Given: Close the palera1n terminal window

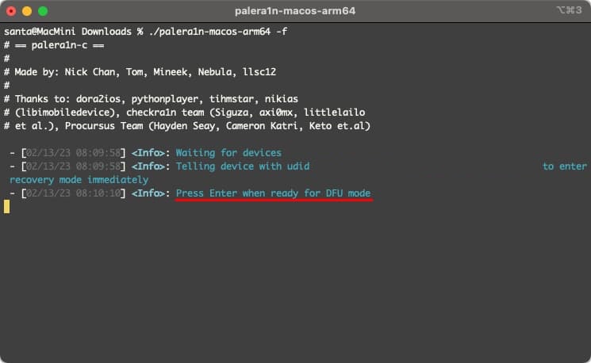Looking at the screenshot, I should coord(11,11).
